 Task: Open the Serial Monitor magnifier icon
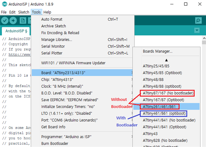198,21
